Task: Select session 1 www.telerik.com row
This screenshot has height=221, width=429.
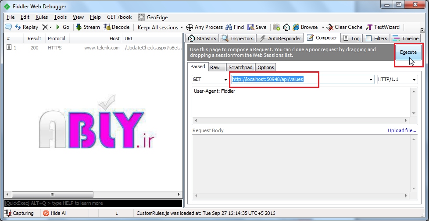Action: coord(93,48)
